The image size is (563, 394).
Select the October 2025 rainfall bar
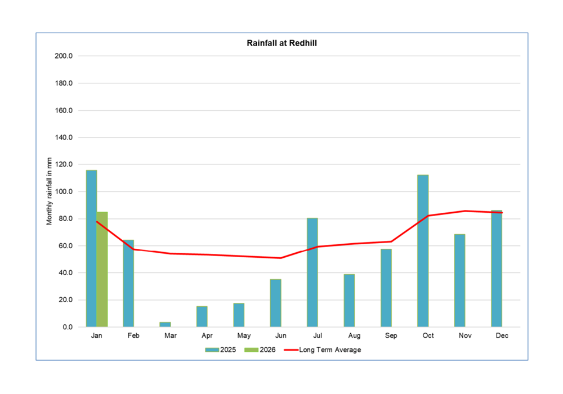[x=423, y=251]
